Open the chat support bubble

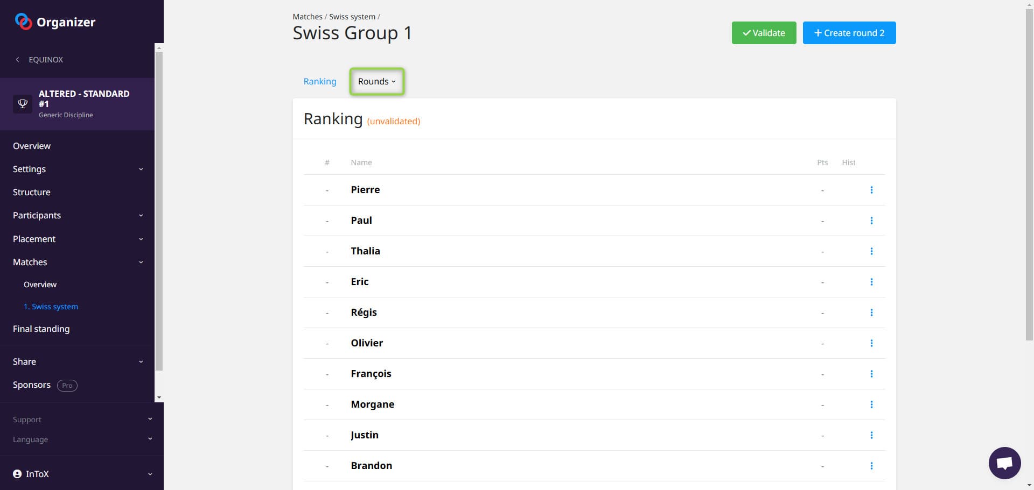(1004, 463)
